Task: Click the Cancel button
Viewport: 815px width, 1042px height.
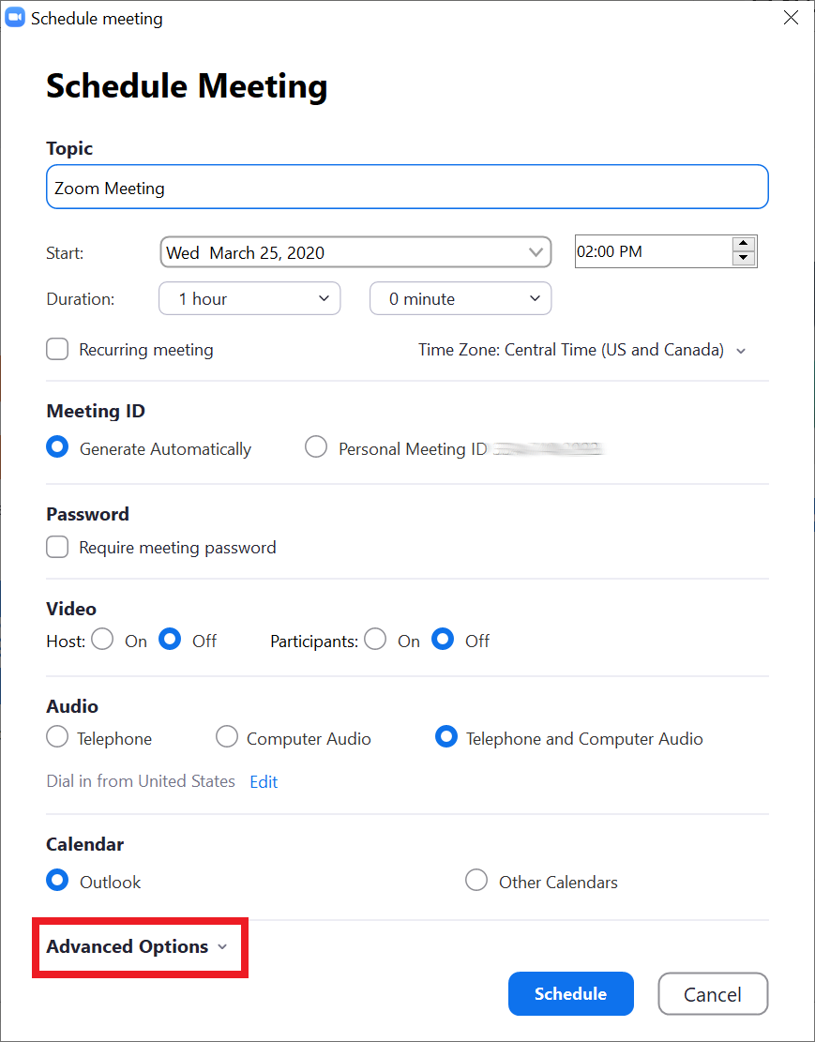Action: pyautogui.click(x=713, y=994)
